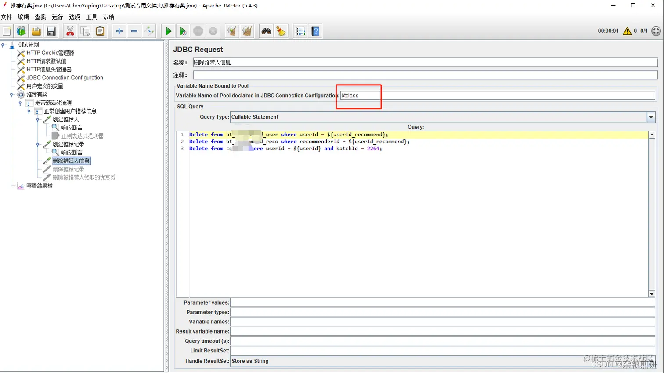
Task: Click the 名称 name input field
Action: (x=425, y=63)
